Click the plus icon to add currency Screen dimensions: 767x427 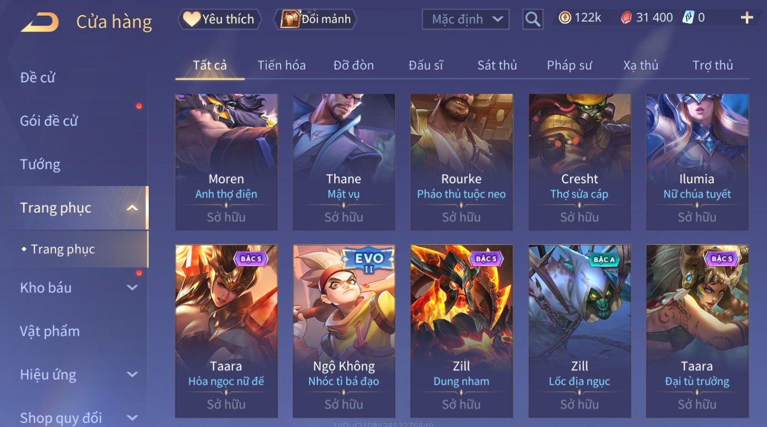pos(747,18)
